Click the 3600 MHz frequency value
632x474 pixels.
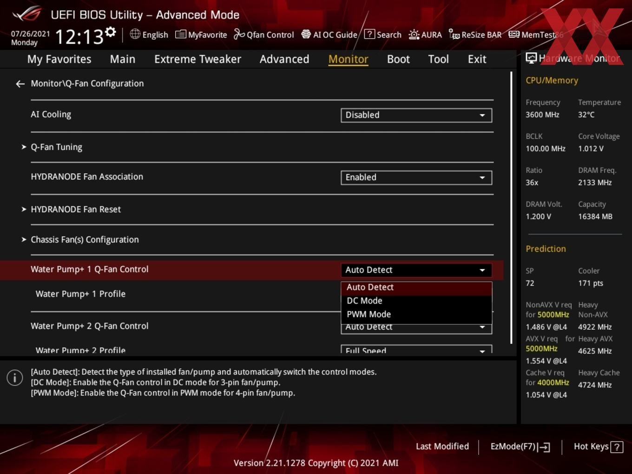[542, 115]
